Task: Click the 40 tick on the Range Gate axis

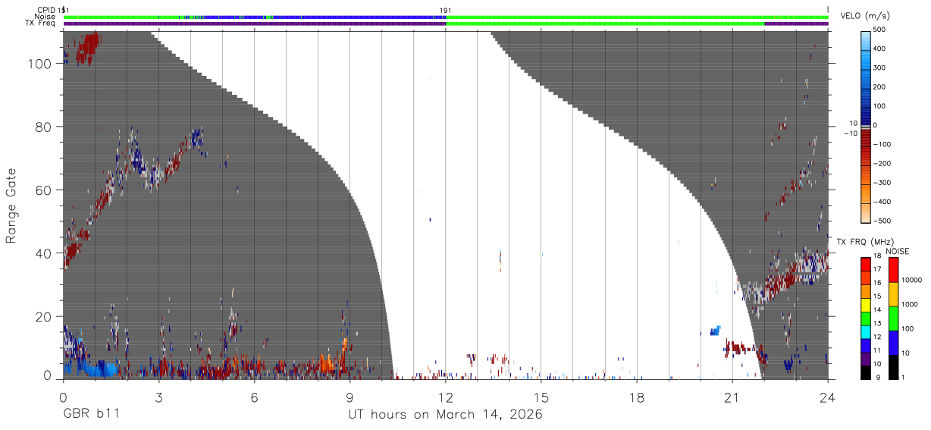Action: 43,253
